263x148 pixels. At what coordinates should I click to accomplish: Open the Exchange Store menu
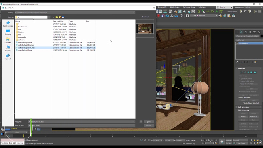pos(189,7)
